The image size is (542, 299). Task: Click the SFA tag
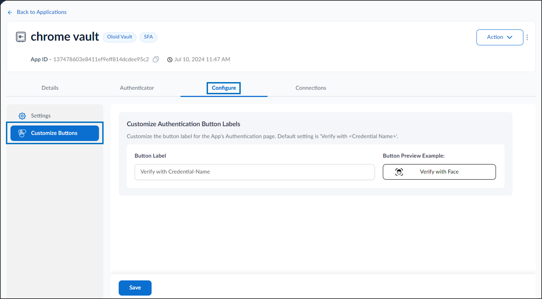[x=148, y=37]
